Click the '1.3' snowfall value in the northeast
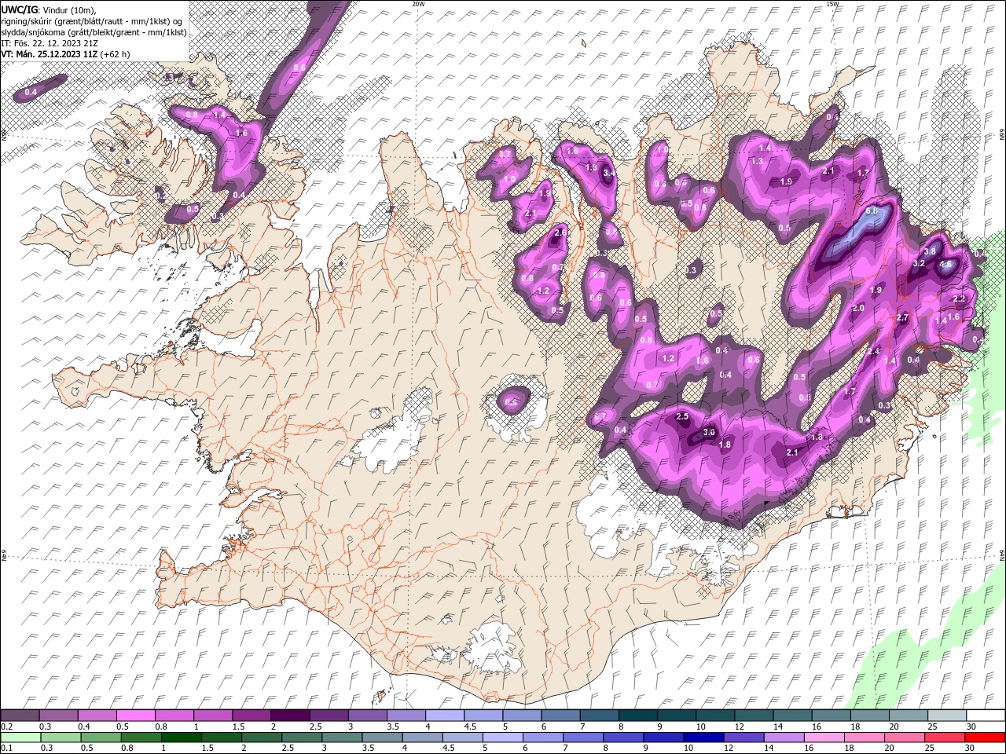 coord(758,161)
